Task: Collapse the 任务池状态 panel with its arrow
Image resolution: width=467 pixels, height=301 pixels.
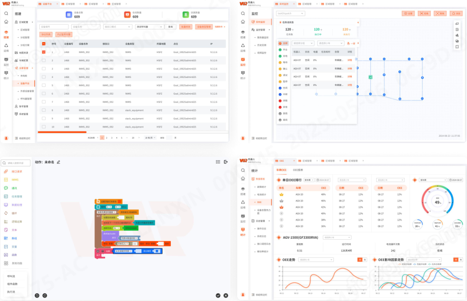Action: (x=357, y=23)
